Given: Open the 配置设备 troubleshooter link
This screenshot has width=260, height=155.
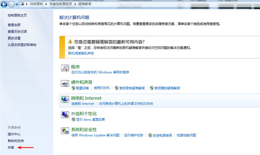Looking at the screenshot, I should click(82, 88).
